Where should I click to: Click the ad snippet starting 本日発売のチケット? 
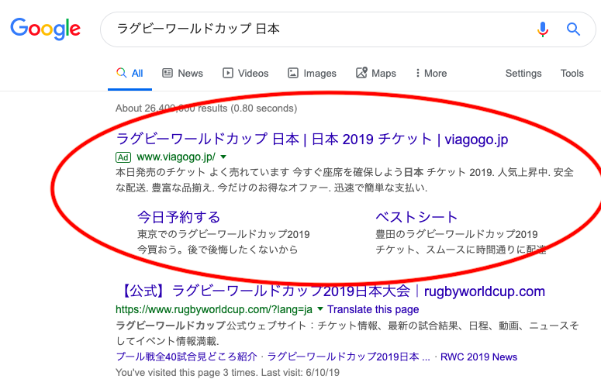tap(344, 180)
